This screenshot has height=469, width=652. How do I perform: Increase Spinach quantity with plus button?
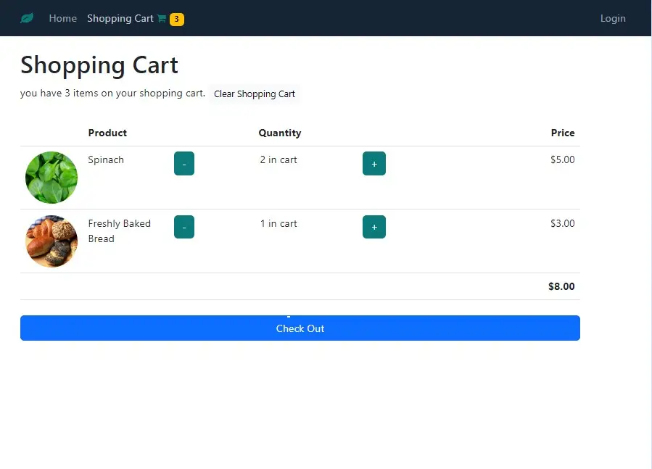coord(374,163)
